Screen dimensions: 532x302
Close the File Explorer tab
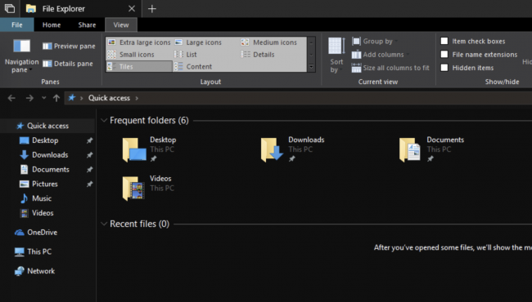click(132, 8)
